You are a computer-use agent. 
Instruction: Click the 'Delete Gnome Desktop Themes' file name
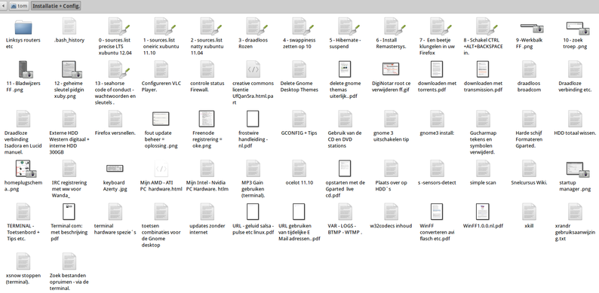pyautogui.click(x=299, y=87)
